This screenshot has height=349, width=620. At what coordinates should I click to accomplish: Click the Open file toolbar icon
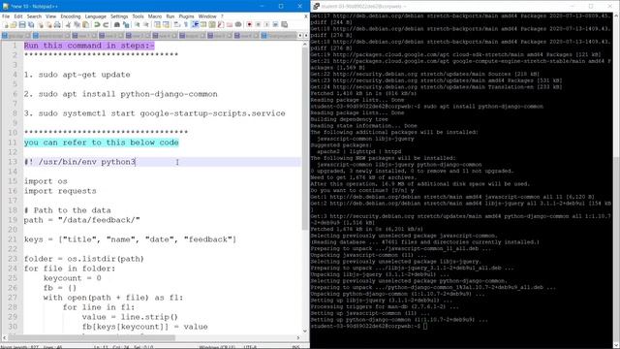14,25
